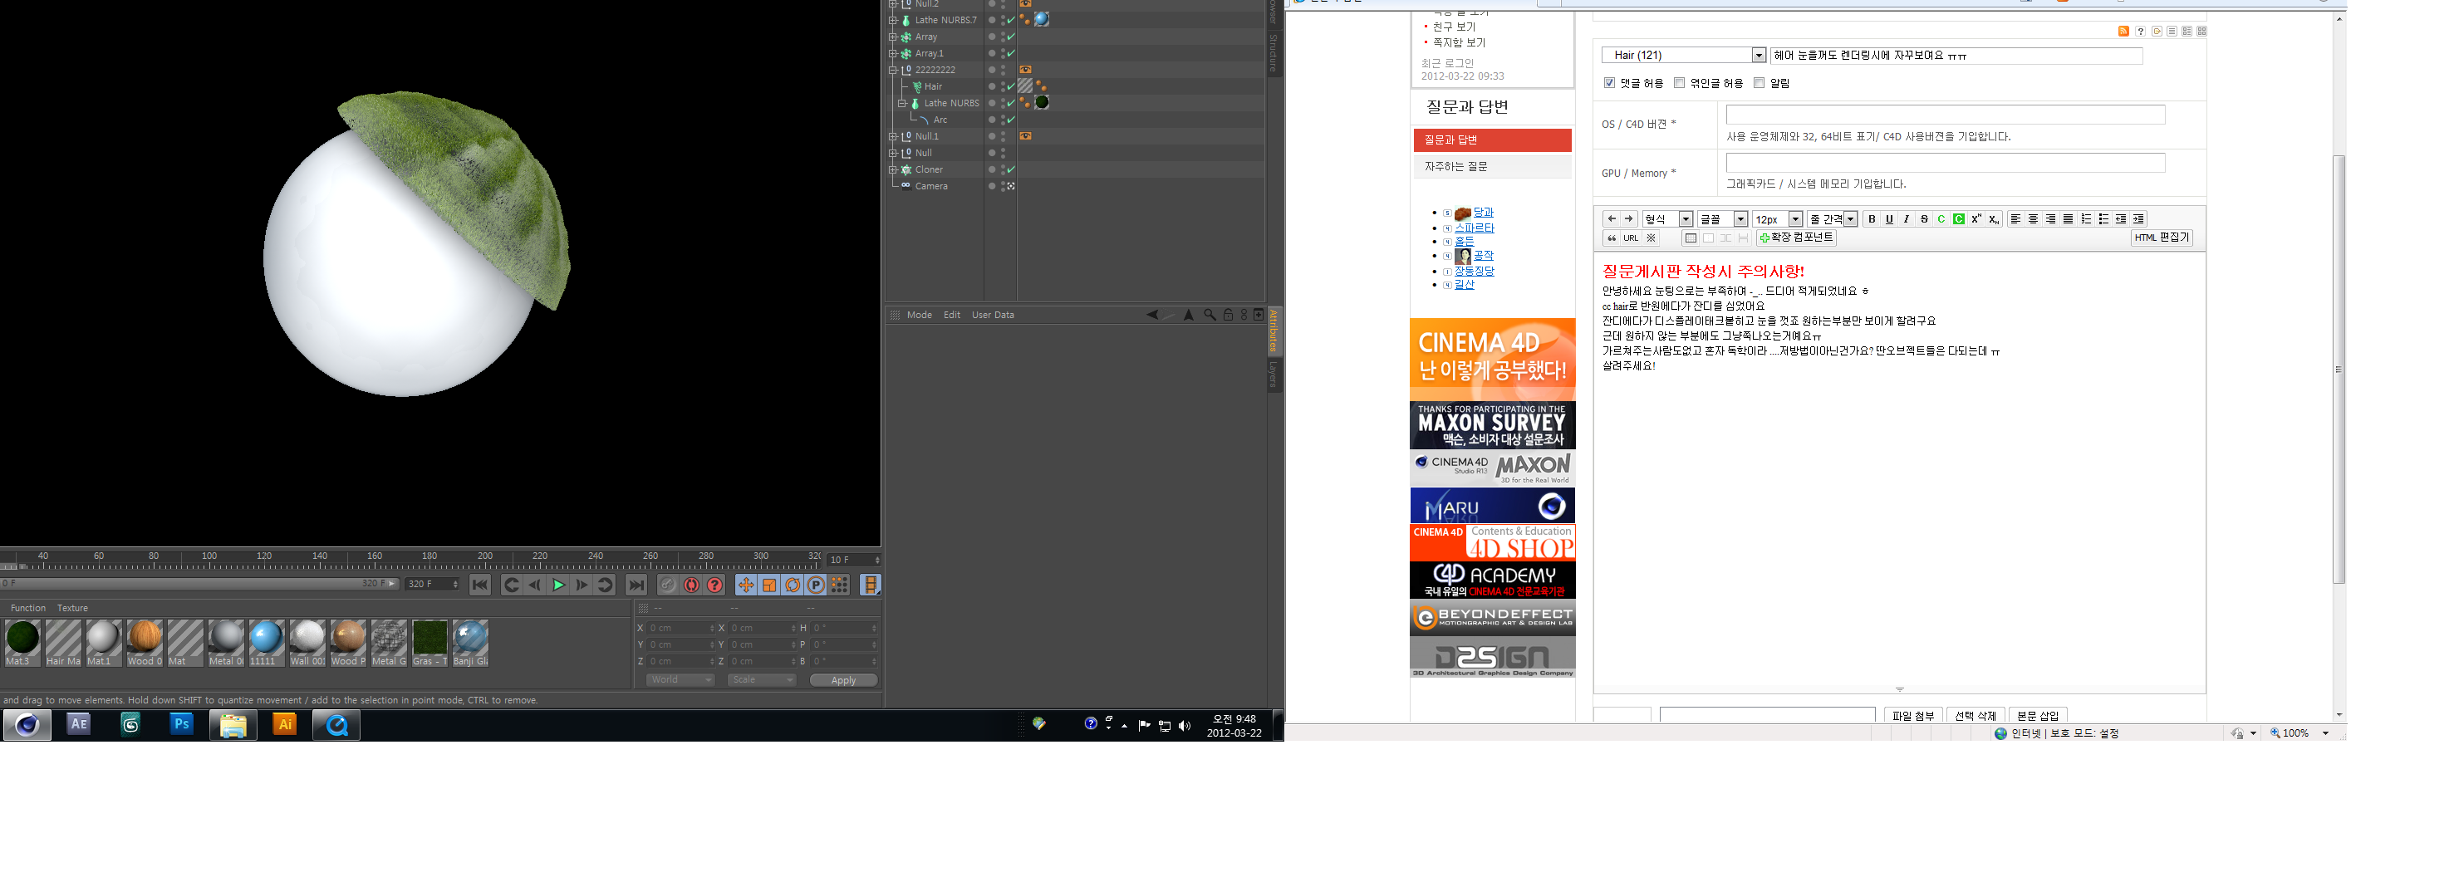Open the Mode menu in Attributes
Screen dimensions: 2459x872
point(920,315)
